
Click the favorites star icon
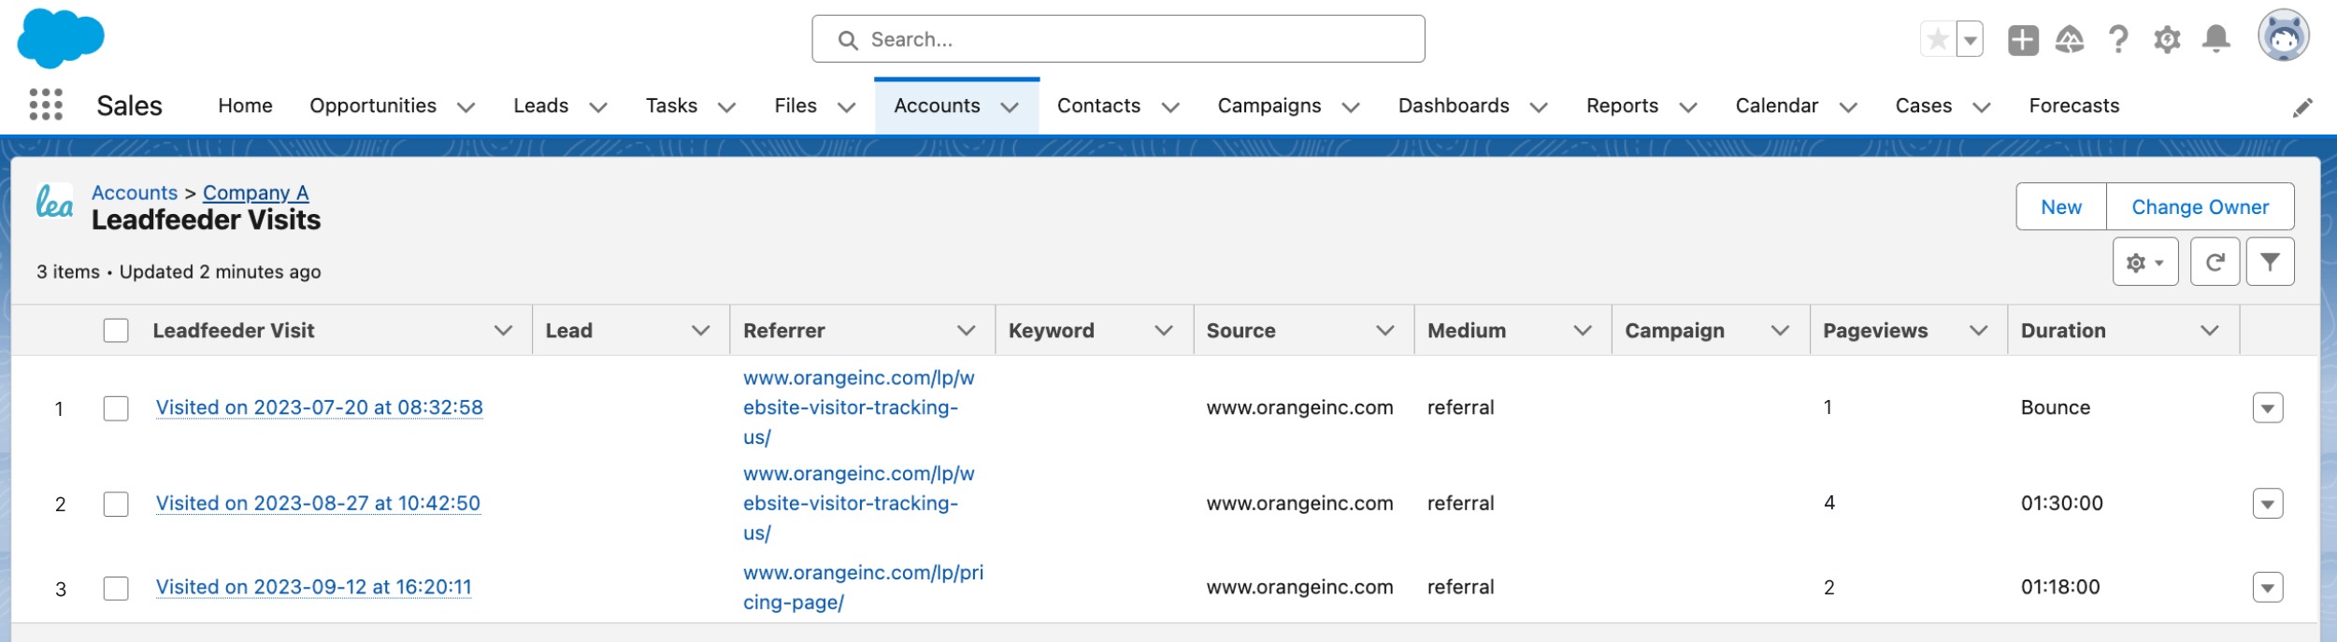(1938, 39)
